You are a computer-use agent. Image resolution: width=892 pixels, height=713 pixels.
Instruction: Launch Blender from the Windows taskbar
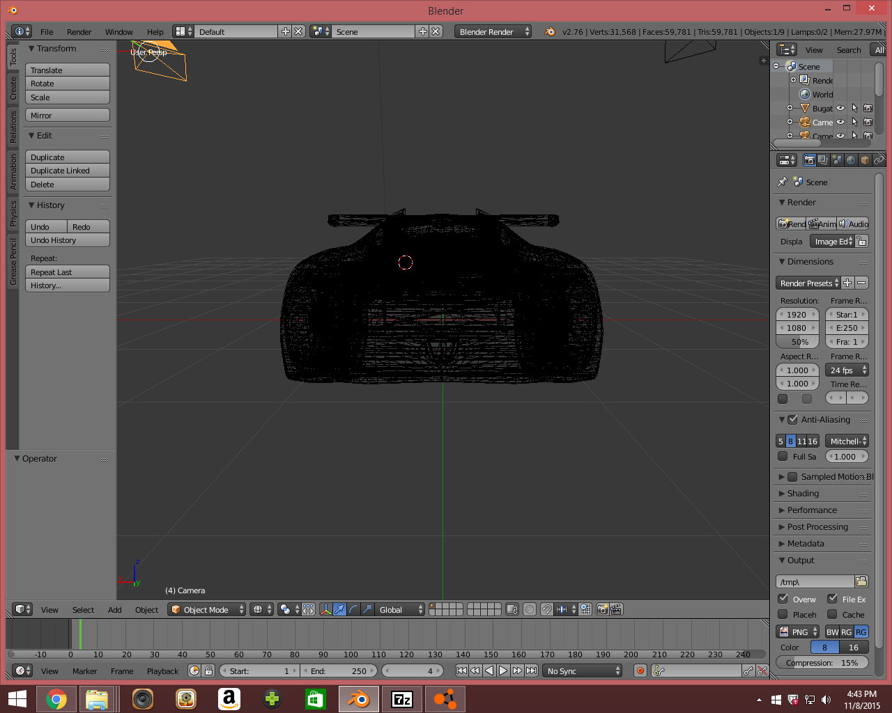[359, 698]
